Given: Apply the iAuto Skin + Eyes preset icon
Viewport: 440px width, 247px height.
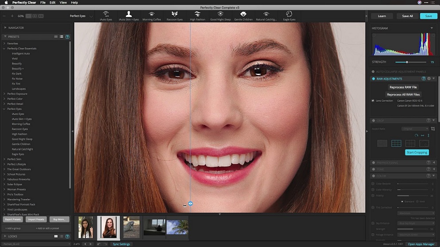Looking at the screenshot, I should [129, 14].
